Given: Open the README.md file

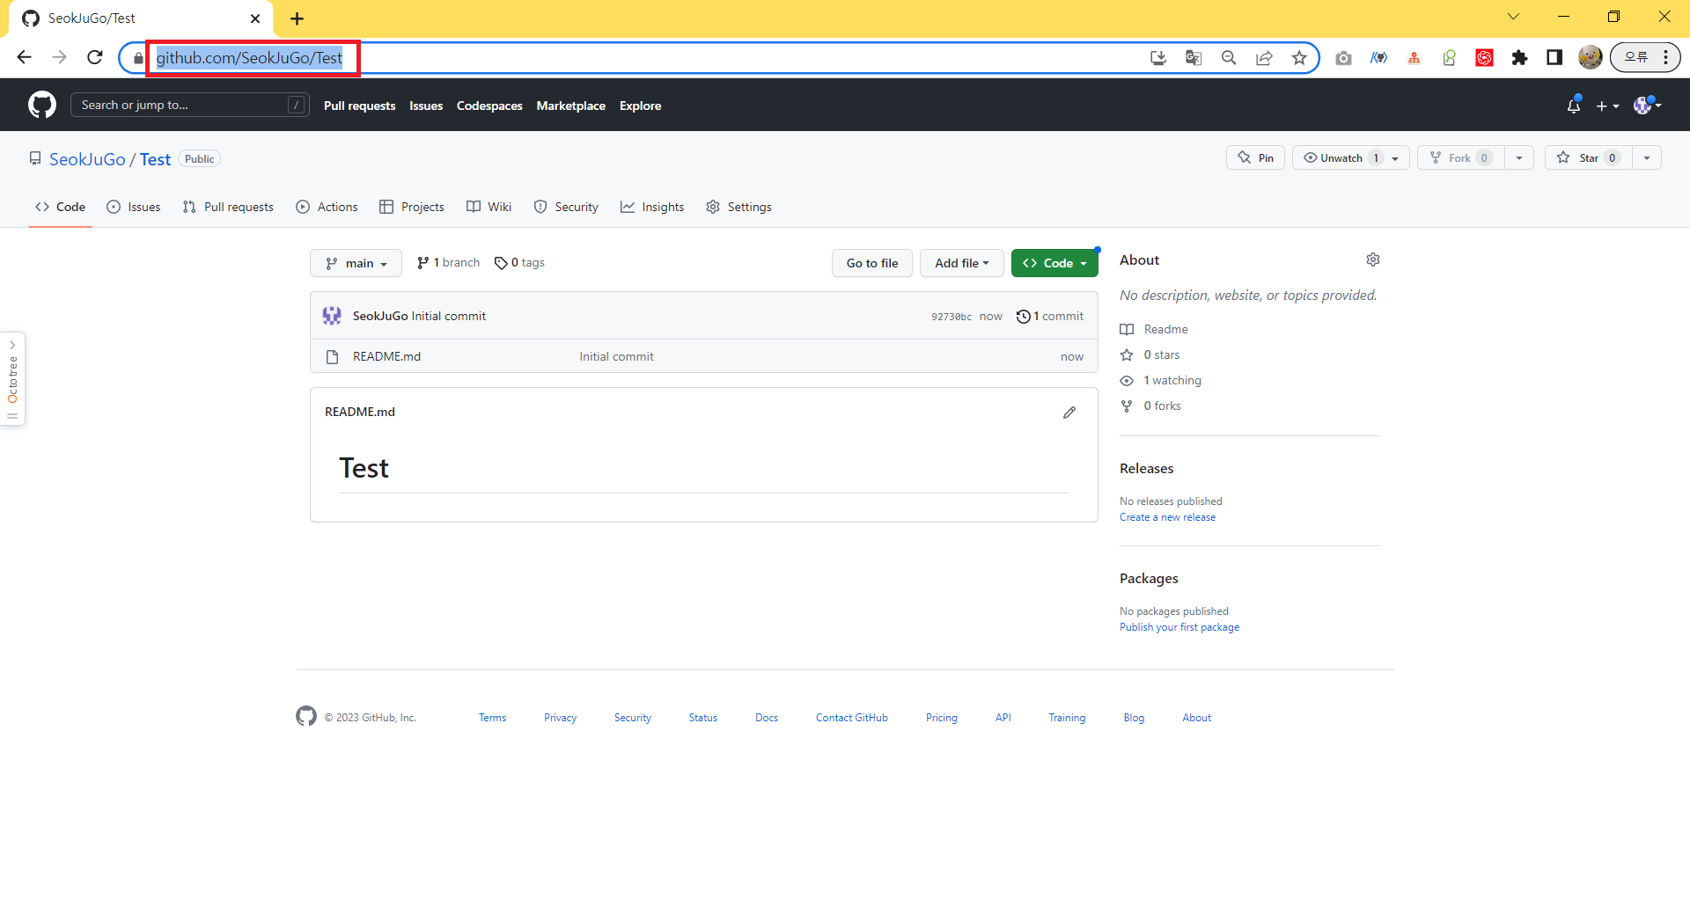Looking at the screenshot, I should (x=386, y=356).
